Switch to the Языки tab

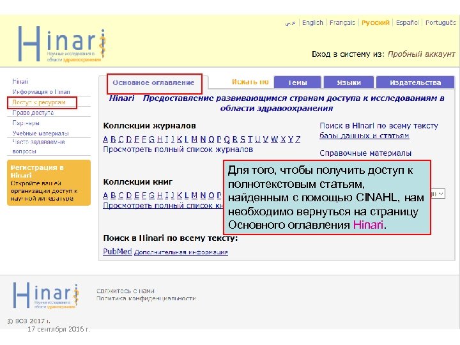pyautogui.click(x=349, y=82)
